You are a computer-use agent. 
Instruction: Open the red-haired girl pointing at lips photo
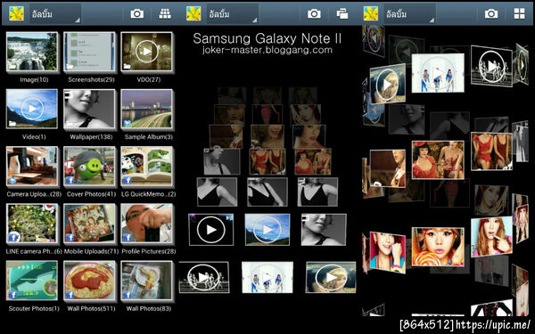(491, 237)
